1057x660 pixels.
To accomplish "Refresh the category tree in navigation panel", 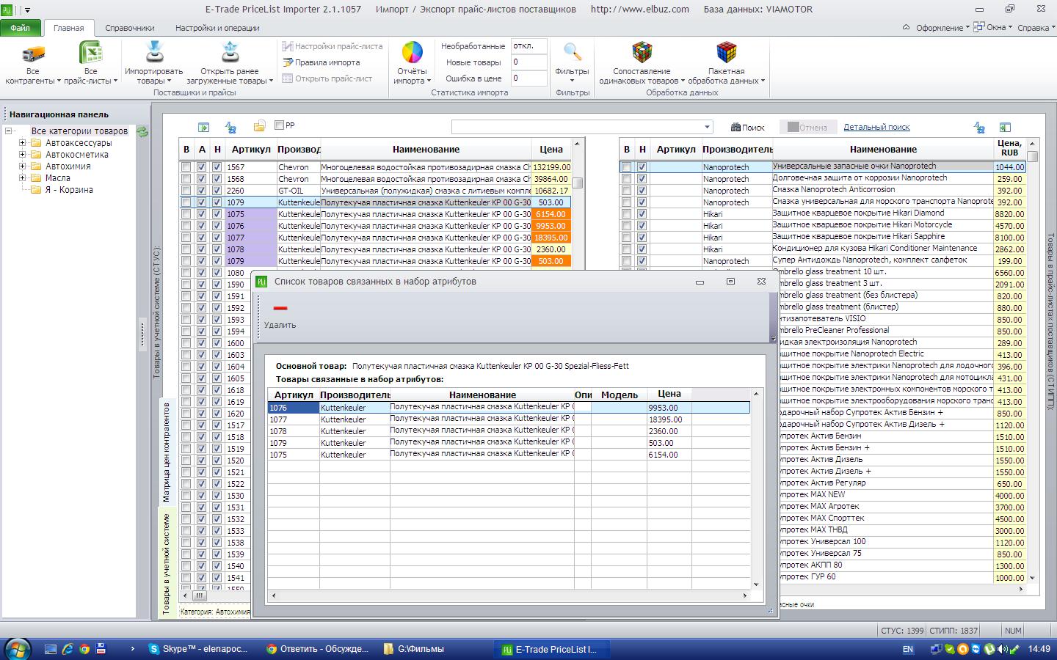I will pyautogui.click(x=142, y=132).
